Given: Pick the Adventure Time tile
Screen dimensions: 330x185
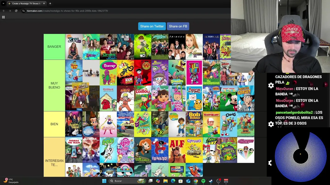Looking at the screenshot, I should (194, 98).
